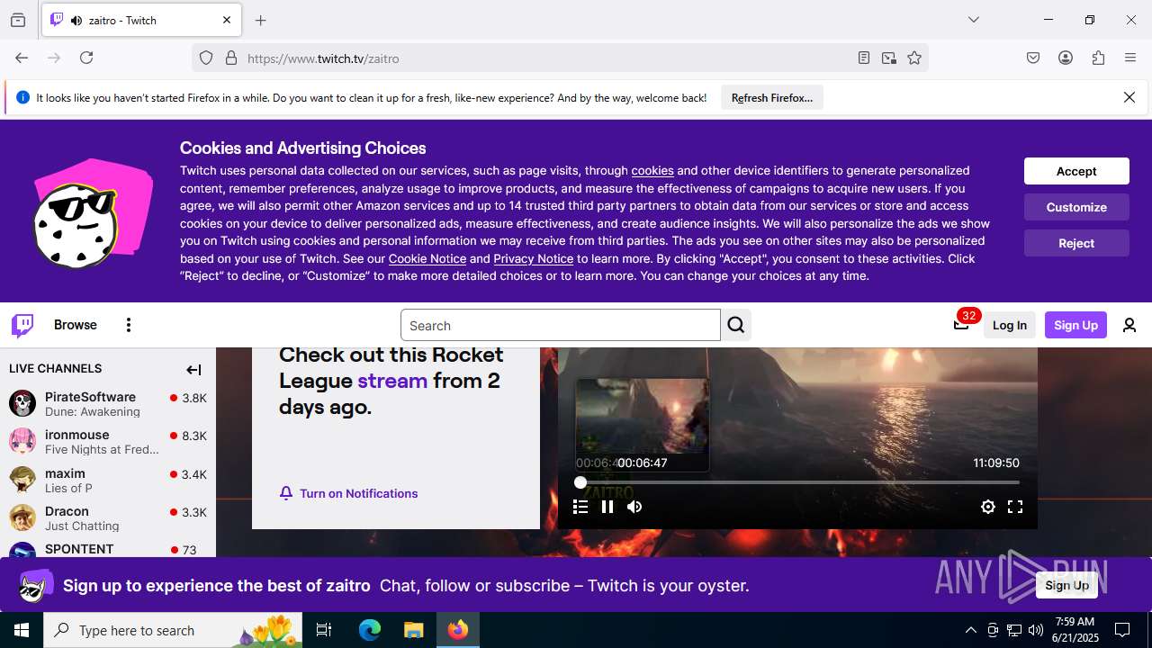Click the Twitch logo home icon
1152x648 pixels.
pos(22,325)
